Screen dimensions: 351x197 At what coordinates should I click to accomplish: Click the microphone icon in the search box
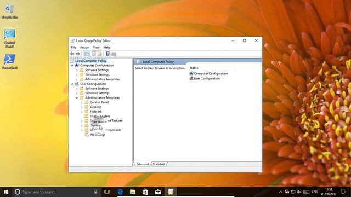point(95,192)
